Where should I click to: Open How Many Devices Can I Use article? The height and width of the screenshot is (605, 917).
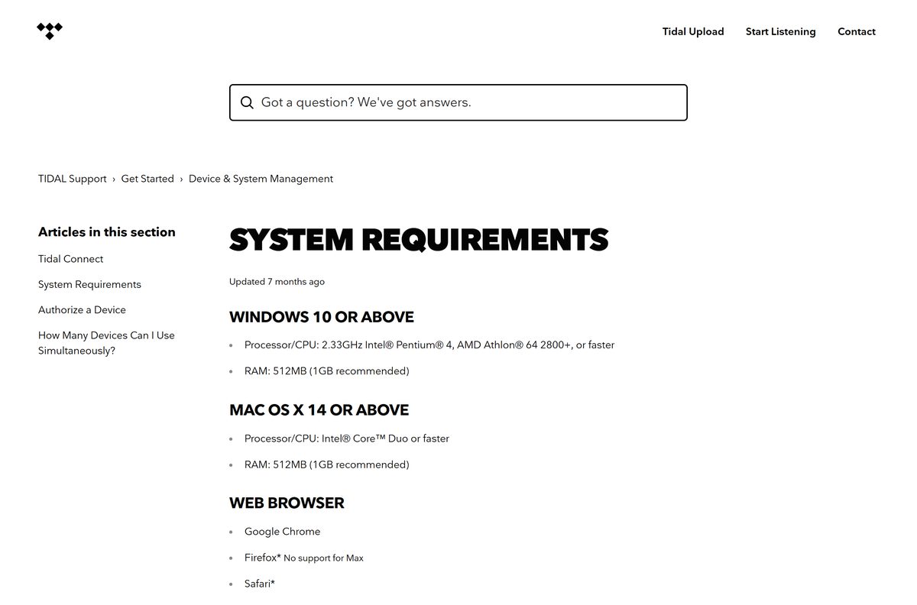click(106, 343)
